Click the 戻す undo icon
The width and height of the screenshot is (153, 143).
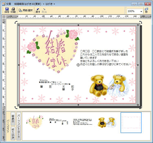38,11
